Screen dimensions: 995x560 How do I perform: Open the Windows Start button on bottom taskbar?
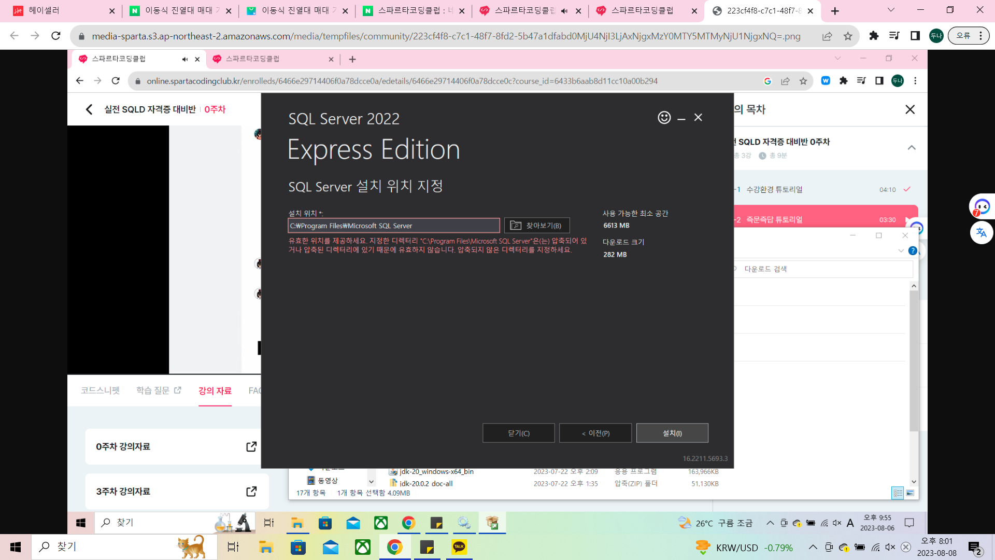(16, 547)
